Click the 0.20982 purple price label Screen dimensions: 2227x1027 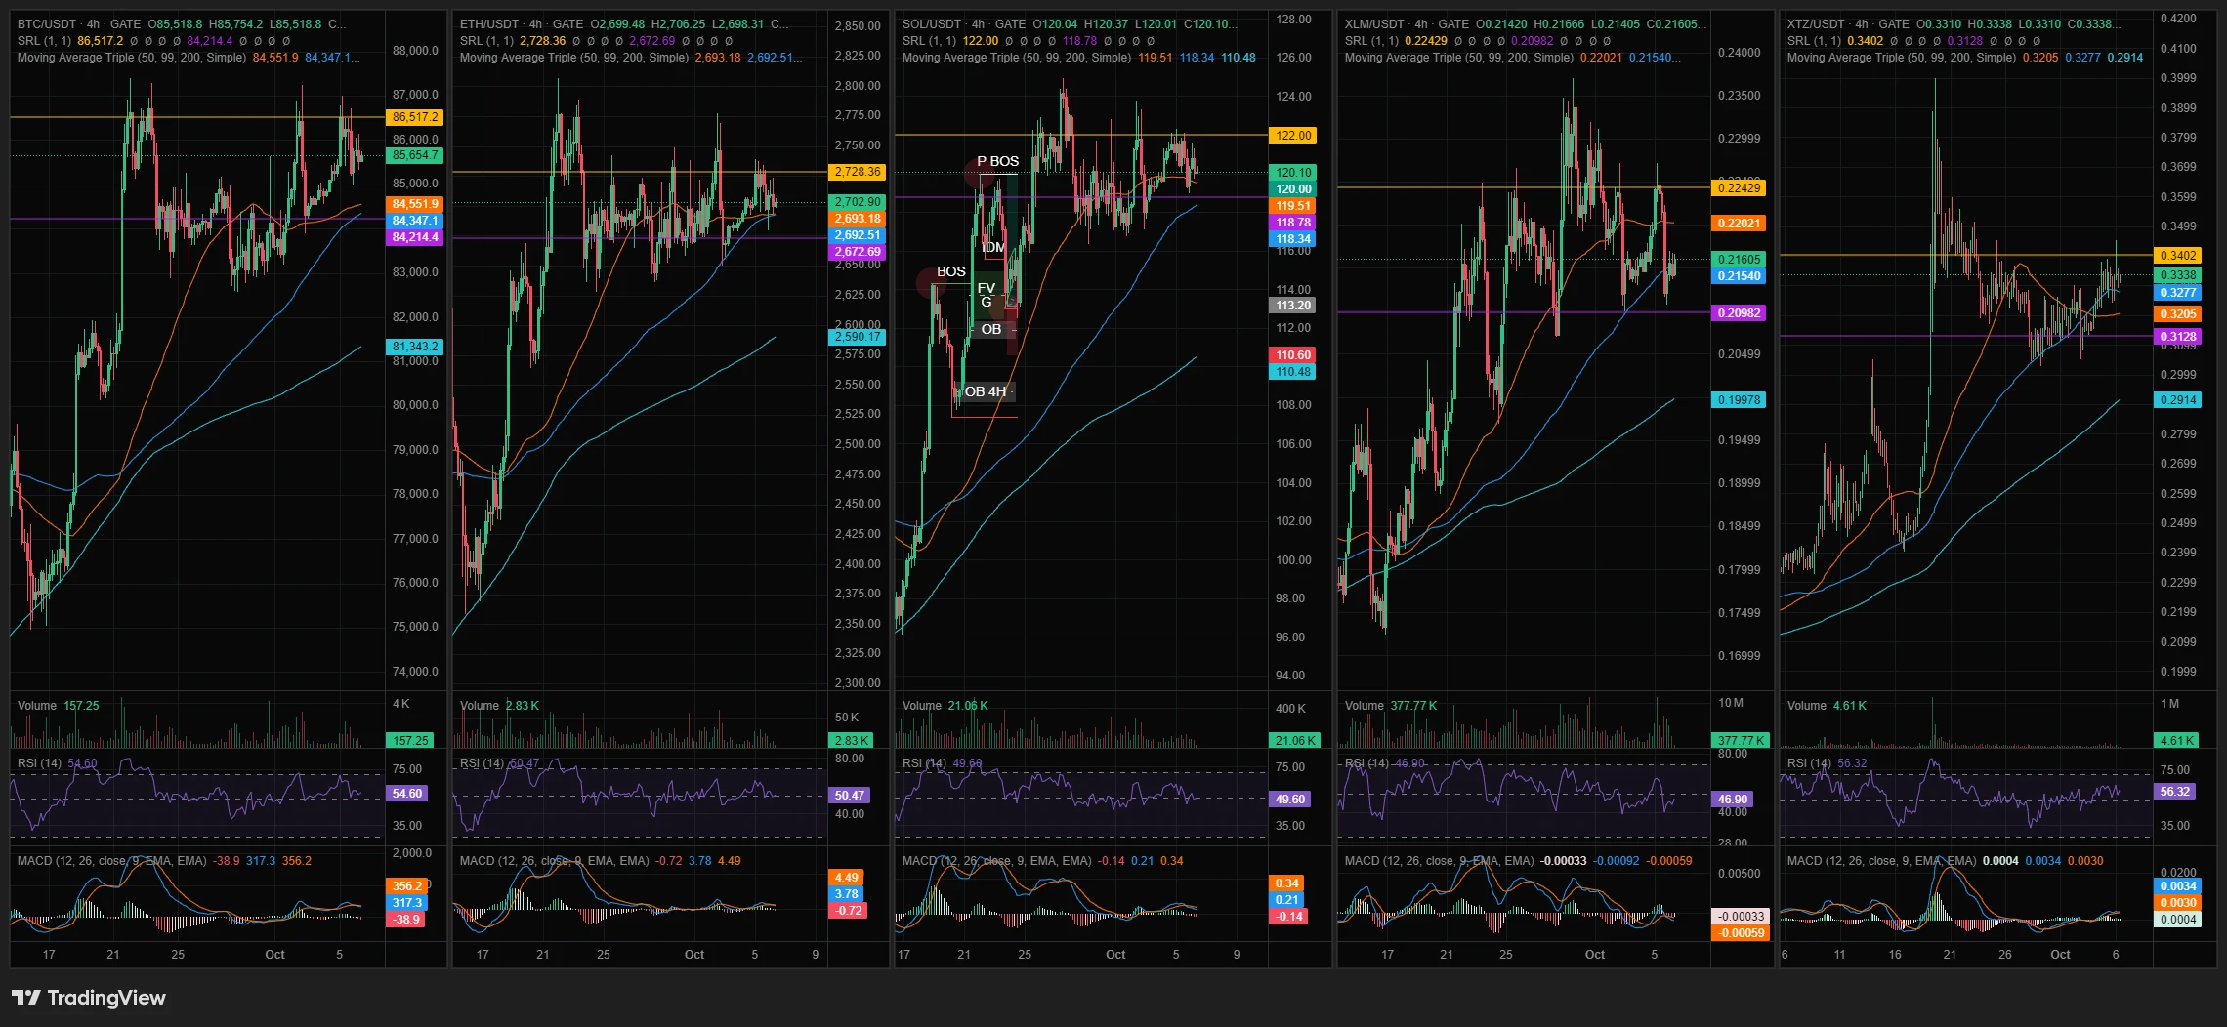pos(1739,313)
